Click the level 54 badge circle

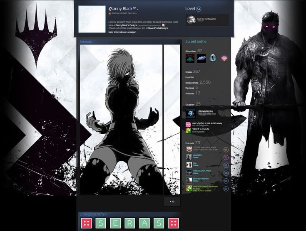[199, 9]
